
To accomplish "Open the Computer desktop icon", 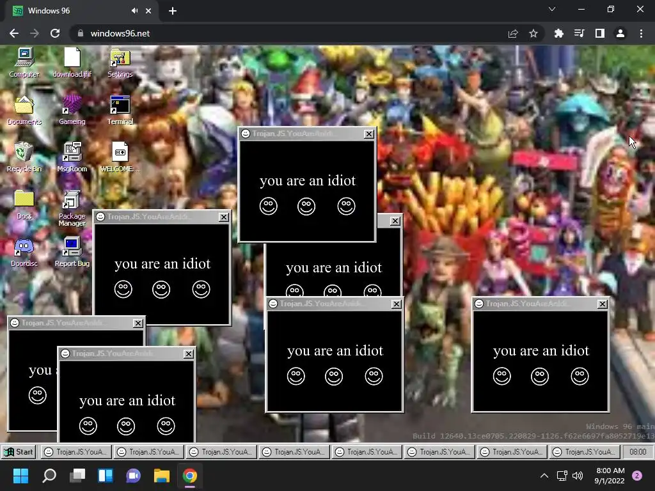I will 24,63.
